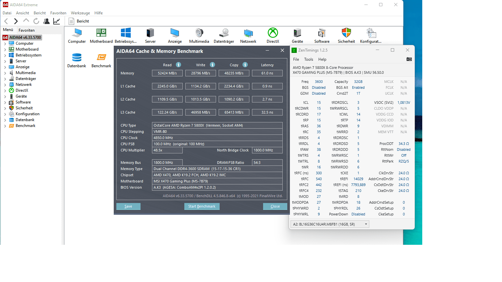Viewport: 502px width, 282px height.
Task: Click the L3 Cache Copy 65413 MB/s value
Action: (x=234, y=112)
